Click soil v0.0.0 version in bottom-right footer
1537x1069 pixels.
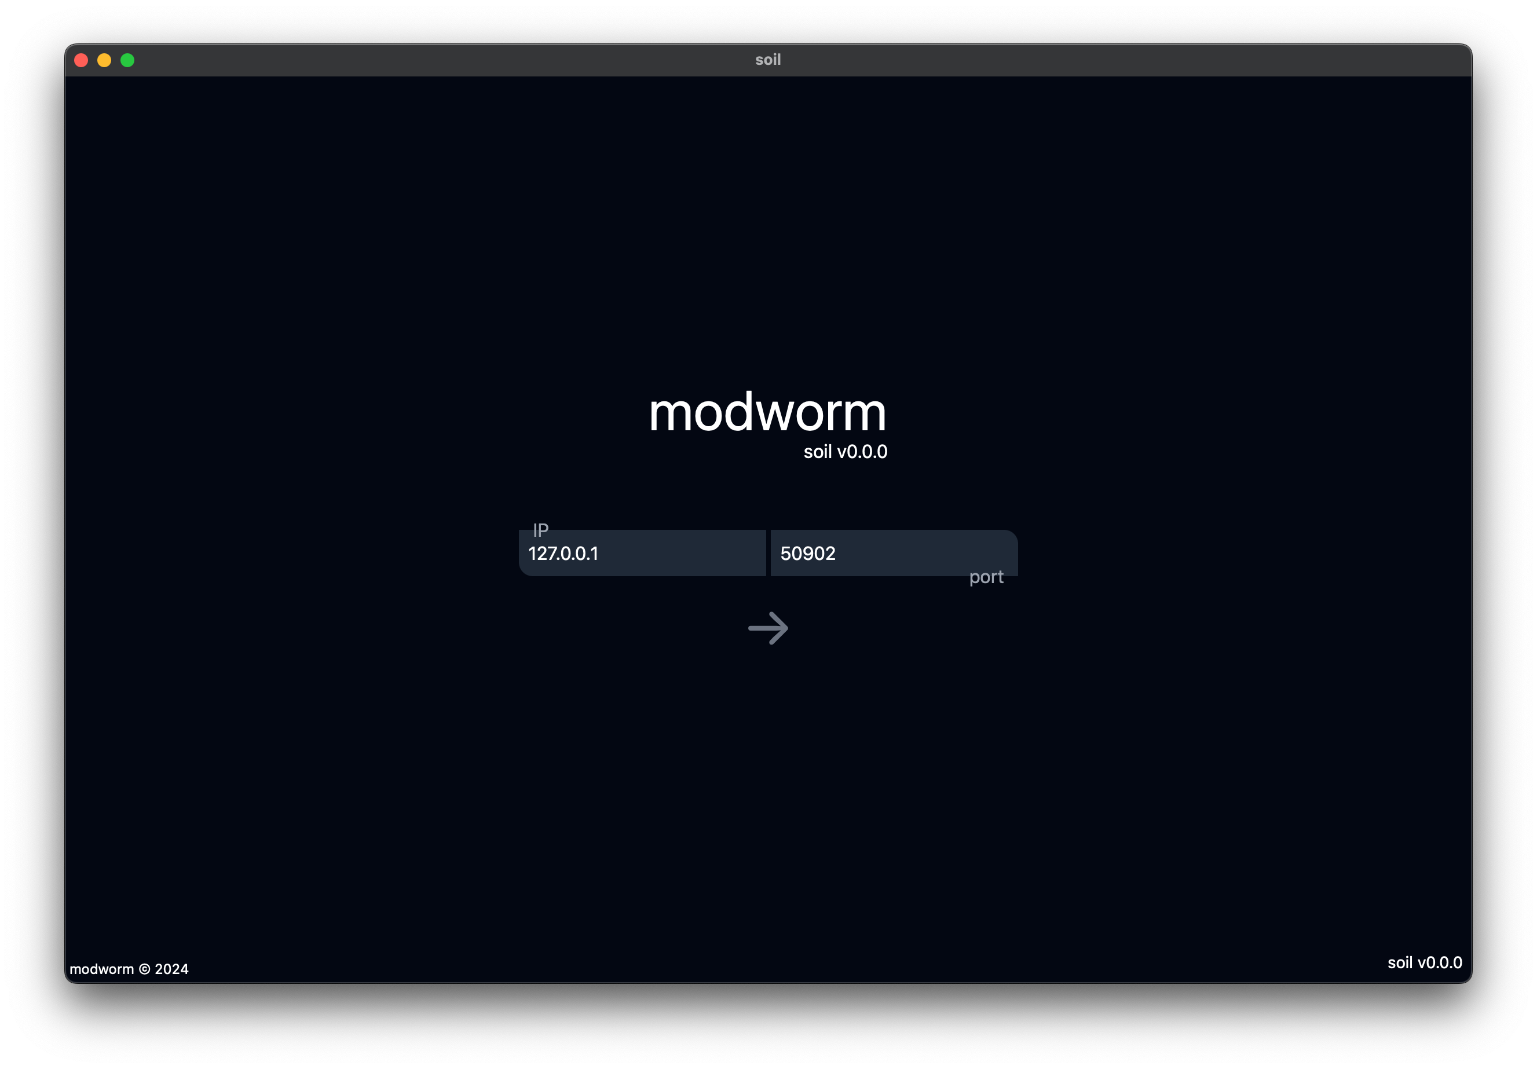(1425, 962)
